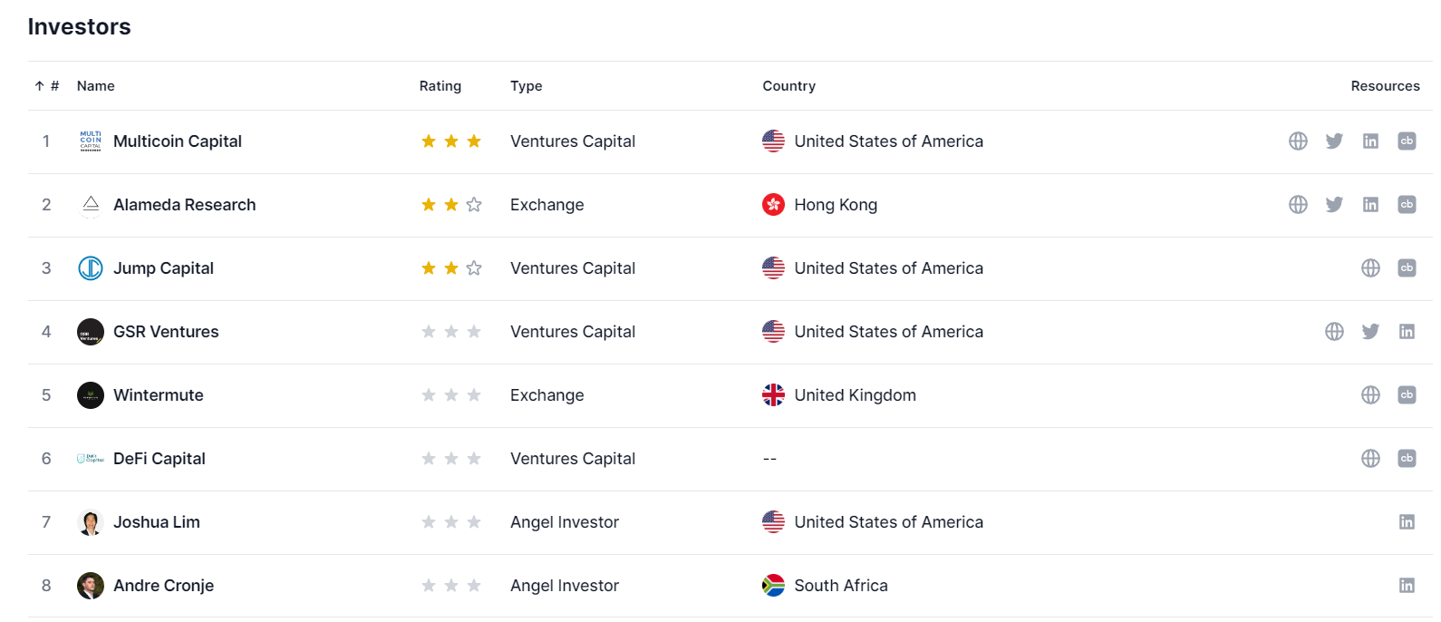Click the Country column header
The height and width of the screenshot is (622, 1441).
[x=788, y=86]
